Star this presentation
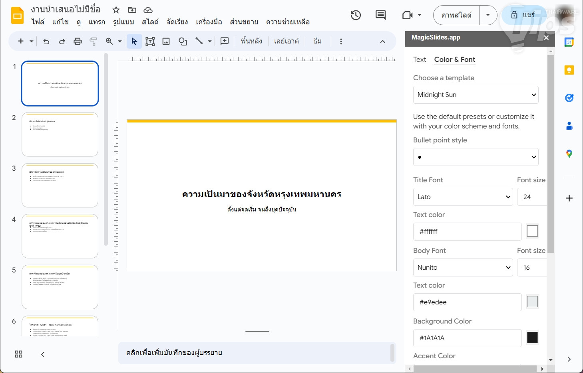The width and height of the screenshot is (583, 373). click(x=116, y=10)
